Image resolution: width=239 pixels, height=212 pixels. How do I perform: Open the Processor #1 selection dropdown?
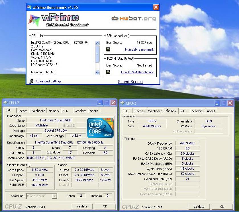54,196
